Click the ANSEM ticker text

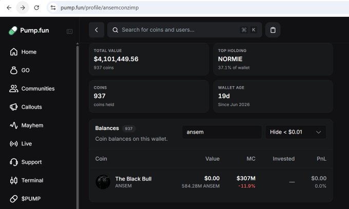click(123, 185)
